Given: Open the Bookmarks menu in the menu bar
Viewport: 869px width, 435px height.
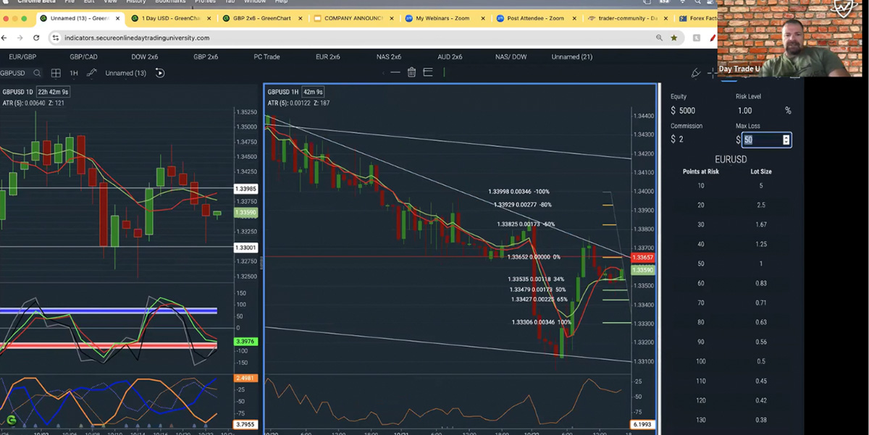Looking at the screenshot, I should (170, 2).
